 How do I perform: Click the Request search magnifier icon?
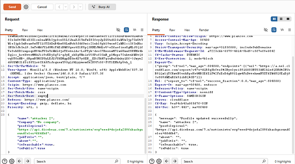116,161
